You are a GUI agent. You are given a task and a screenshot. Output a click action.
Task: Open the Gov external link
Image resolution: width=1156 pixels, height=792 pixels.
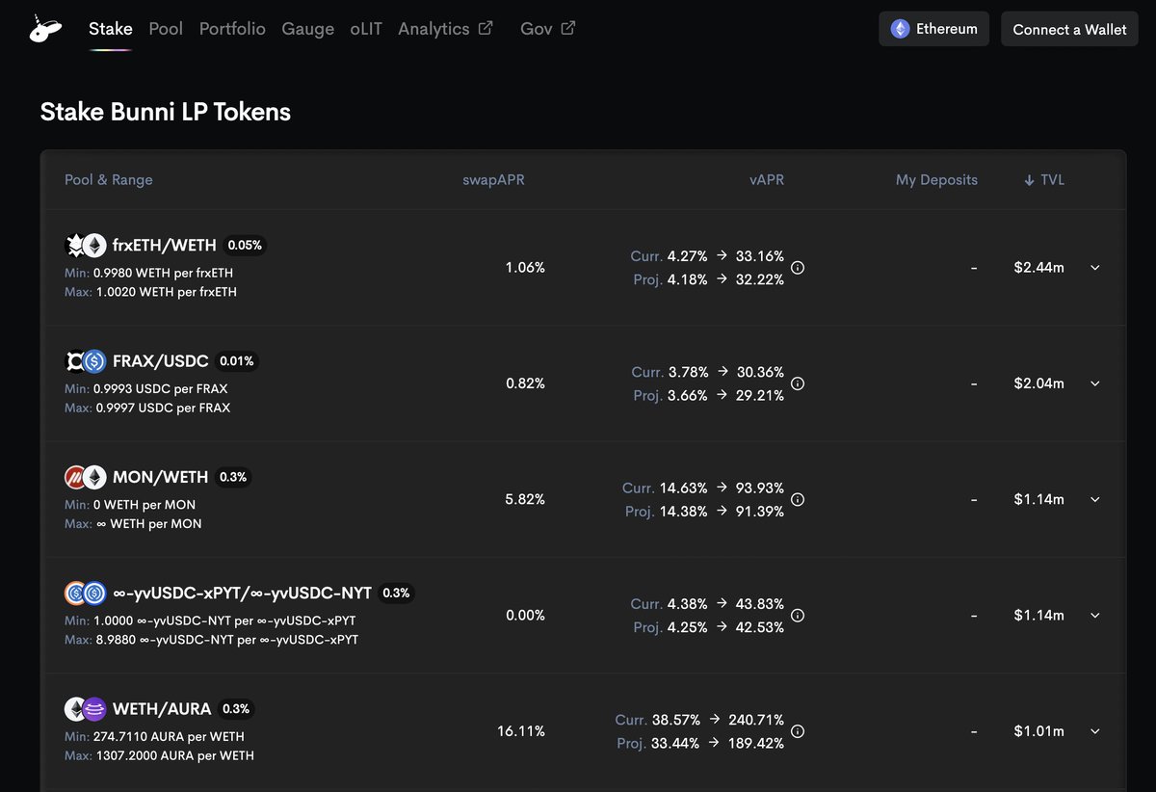(546, 29)
